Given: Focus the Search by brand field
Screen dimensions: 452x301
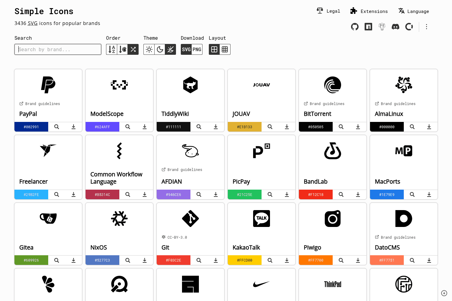Looking at the screenshot, I should point(58,49).
